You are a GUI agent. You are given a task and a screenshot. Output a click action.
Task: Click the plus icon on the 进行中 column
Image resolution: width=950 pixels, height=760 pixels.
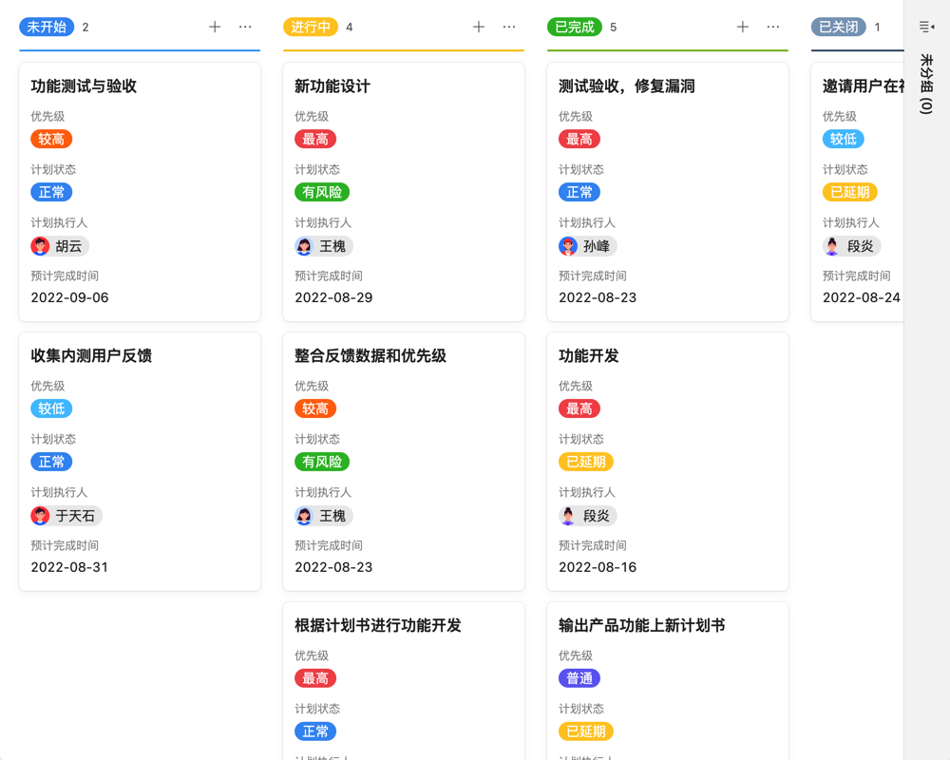(x=479, y=27)
